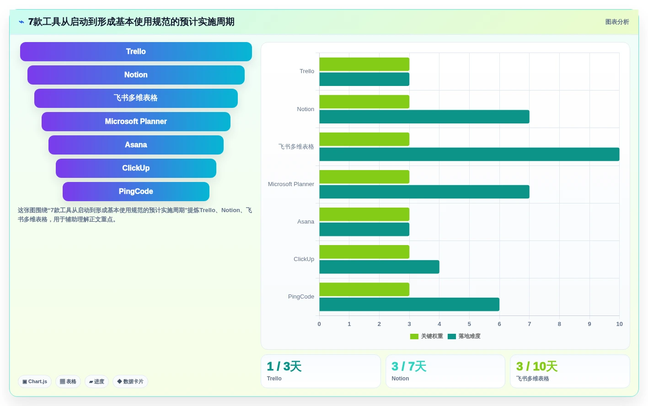Click the 数据卡片 tag chip
The image size is (648, 406).
130,381
